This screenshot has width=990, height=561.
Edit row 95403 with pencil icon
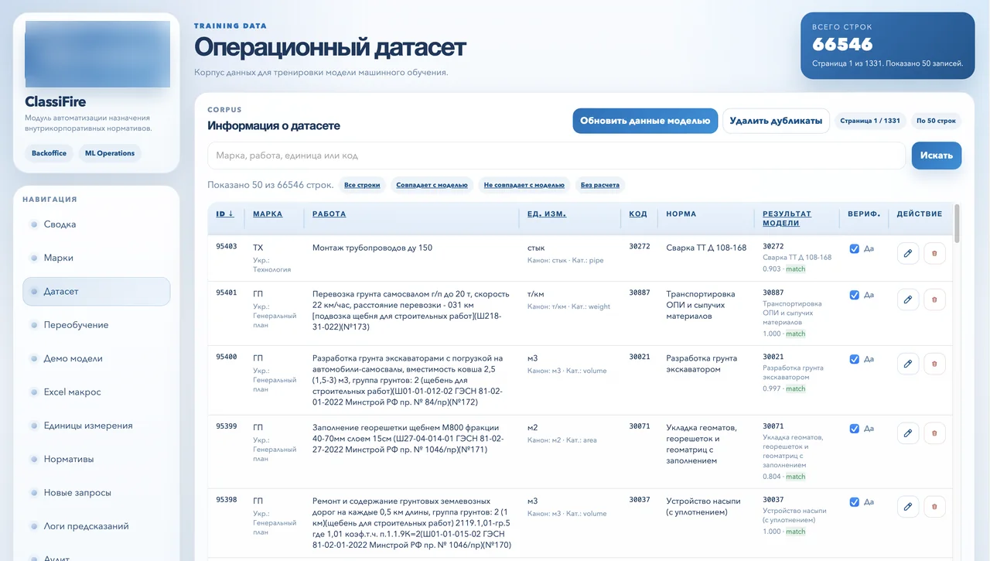[x=908, y=254]
